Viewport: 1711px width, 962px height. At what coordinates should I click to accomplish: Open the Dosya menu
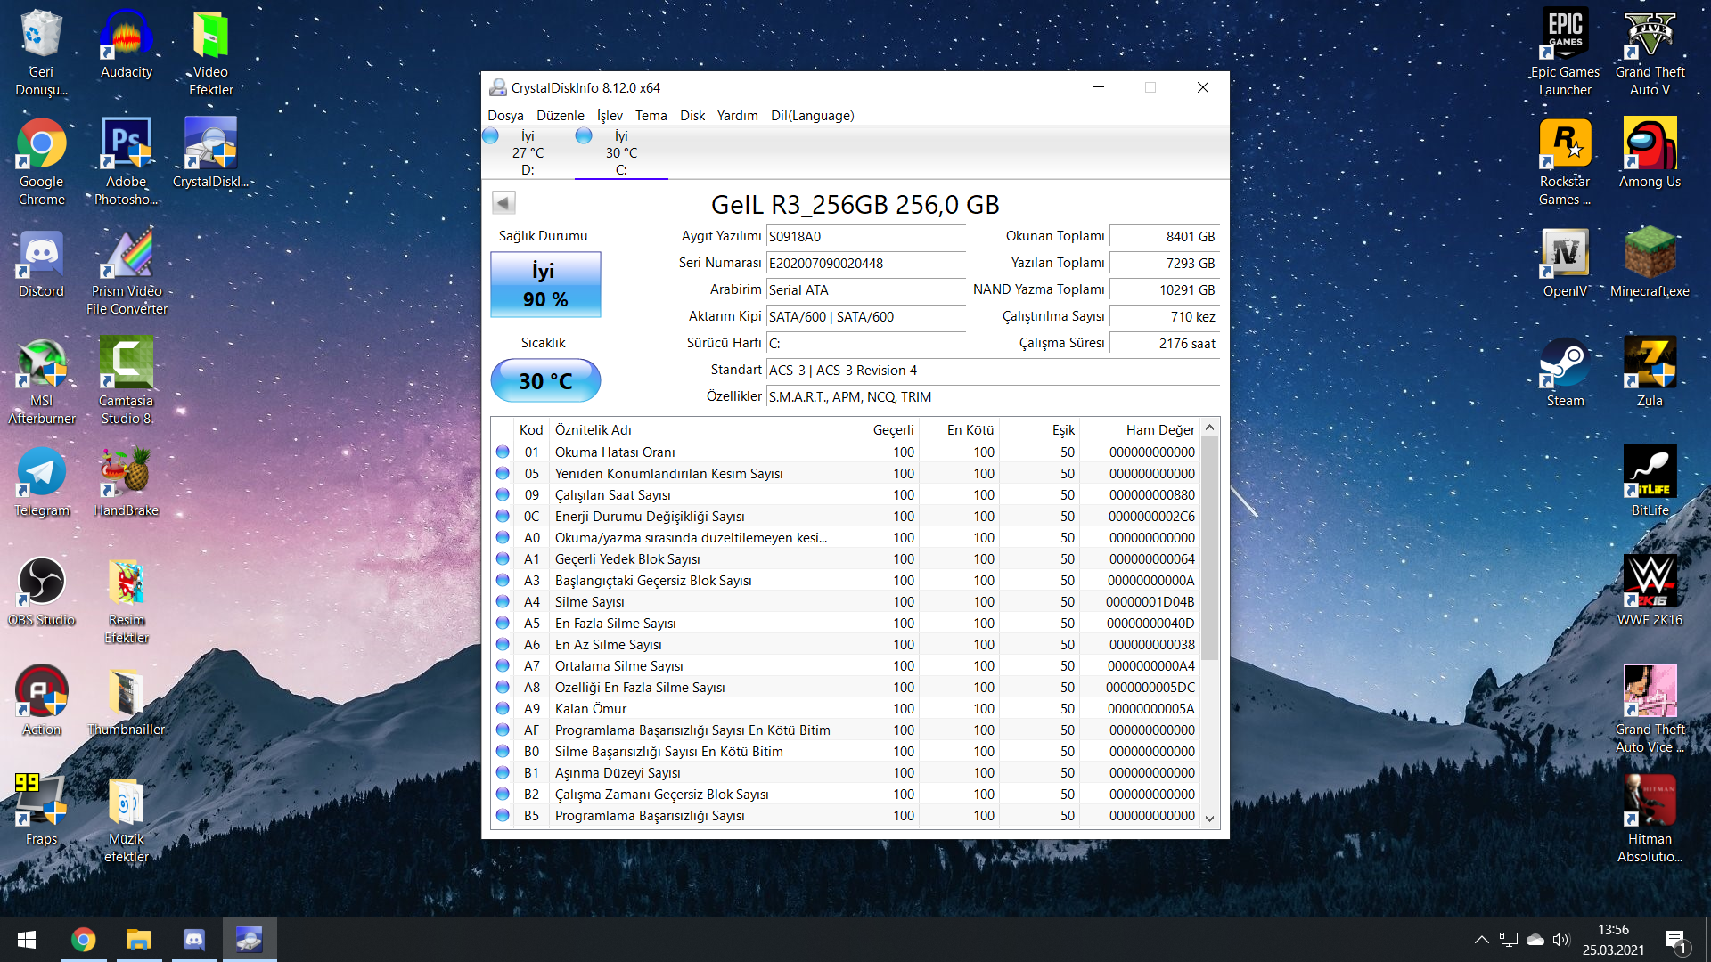(505, 116)
